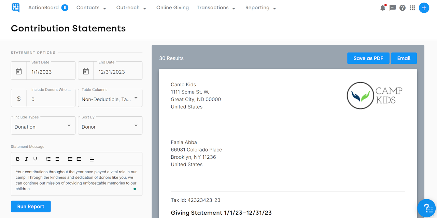Open help via the question mark icon
Screen dimensions: 437x218
click(x=403, y=8)
